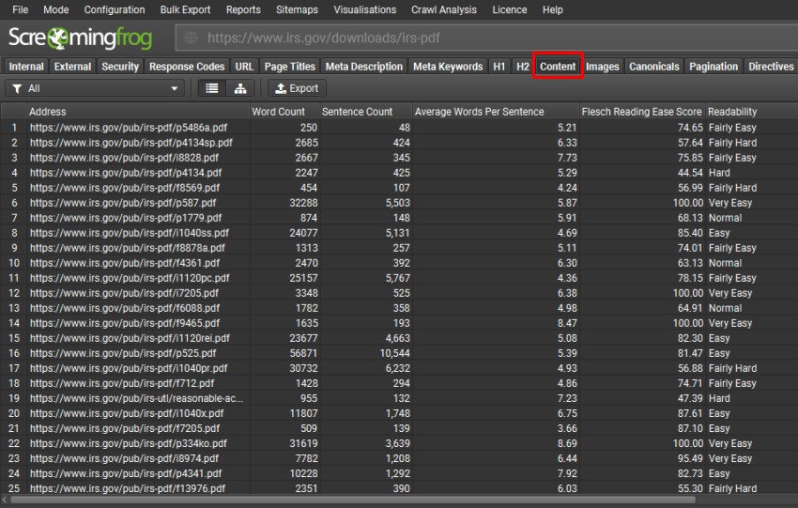Sort by Average Words Per Sentence header
This screenshot has width=798, height=508.
point(496,112)
